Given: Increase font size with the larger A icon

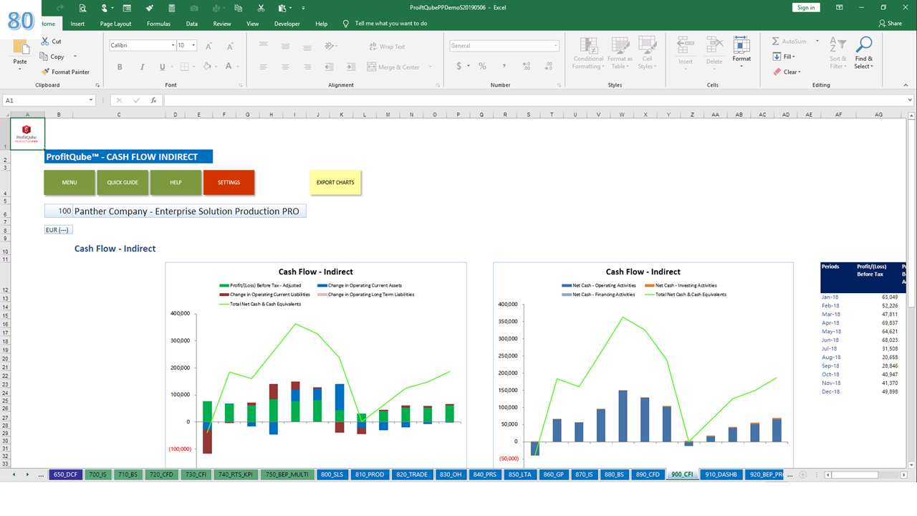Looking at the screenshot, I should (x=208, y=46).
